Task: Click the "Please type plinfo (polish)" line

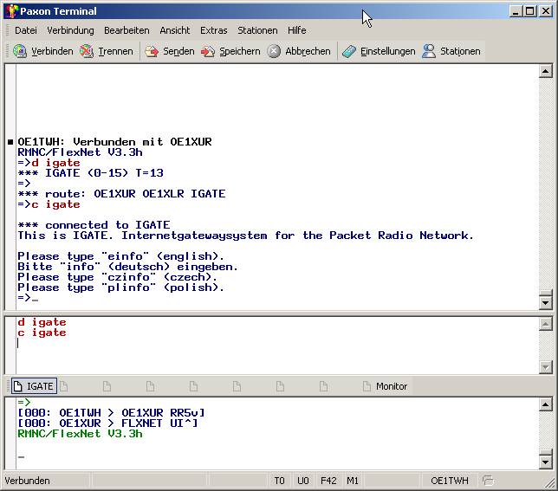Action: [121, 287]
